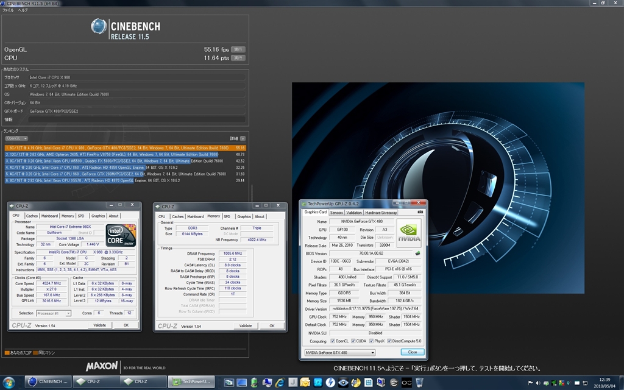The width and height of the screenshot is (624, 390).
Task: Click the DRAM Frequency value 1005.6 MHz
Action: 233,253
